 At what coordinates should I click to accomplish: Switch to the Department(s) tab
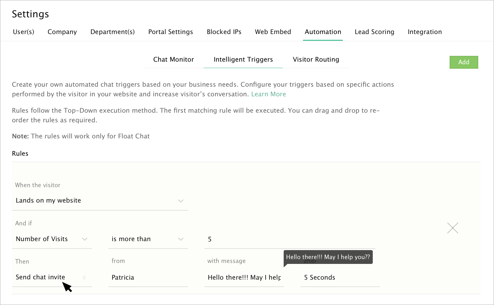[113, 32]
